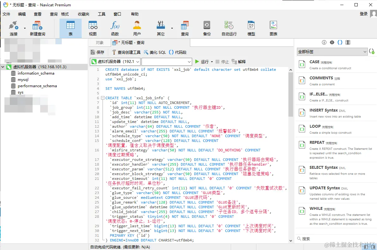This screenshot has height=250, width=377.
Task: Click the info icon in right panel
Action: pyautogui.click(x=324, y=42)
